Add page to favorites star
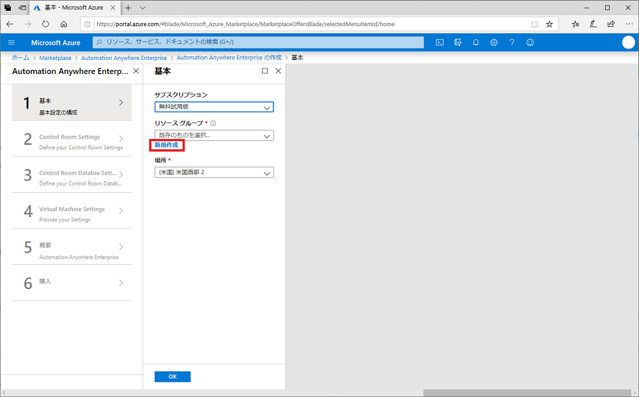Viewport: 639px width, 397px height. pyautogui.click(x=550, y=24)
